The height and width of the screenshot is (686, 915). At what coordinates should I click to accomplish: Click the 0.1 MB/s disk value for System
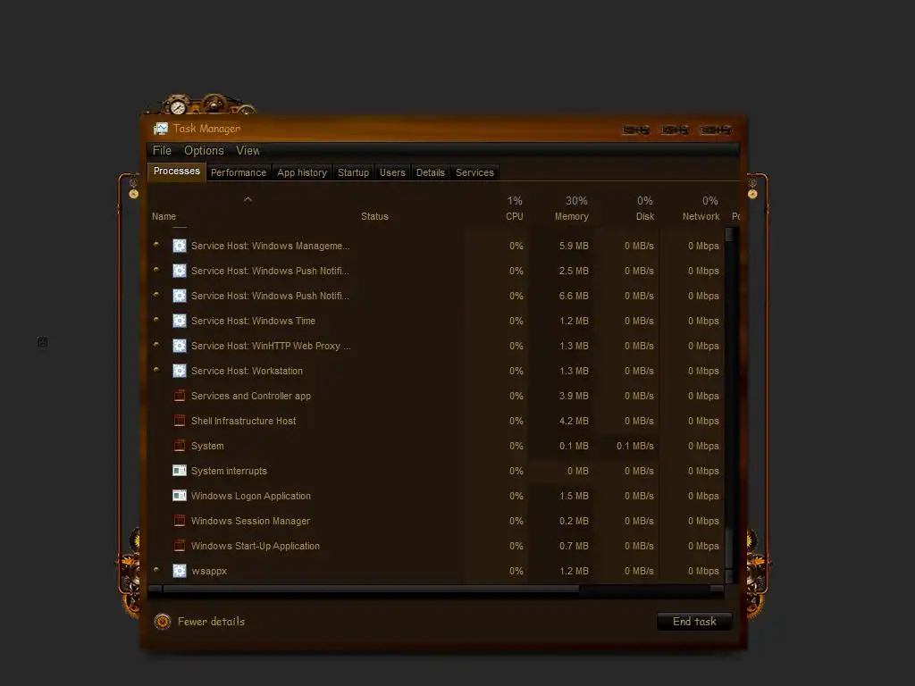coord(635,446)
